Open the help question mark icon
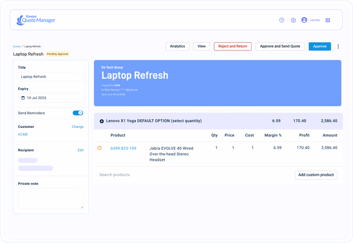The width and height of the screenshot is (353, 243). click(282, 20)
